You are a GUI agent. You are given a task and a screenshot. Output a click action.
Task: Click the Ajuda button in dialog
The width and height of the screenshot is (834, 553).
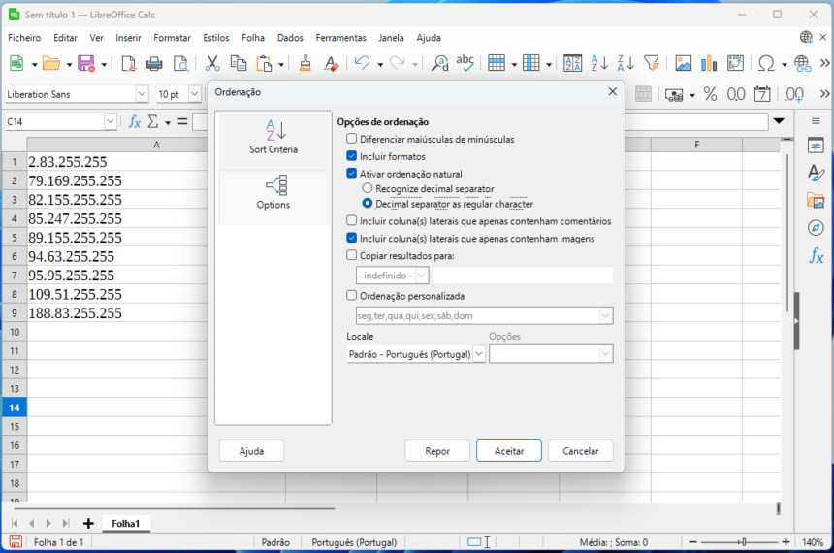pyautogui.click(x=251, y=451)
